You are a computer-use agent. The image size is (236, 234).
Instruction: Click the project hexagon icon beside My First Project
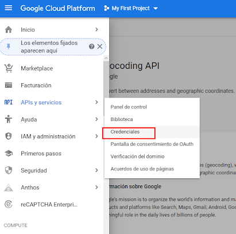point(106,8)
